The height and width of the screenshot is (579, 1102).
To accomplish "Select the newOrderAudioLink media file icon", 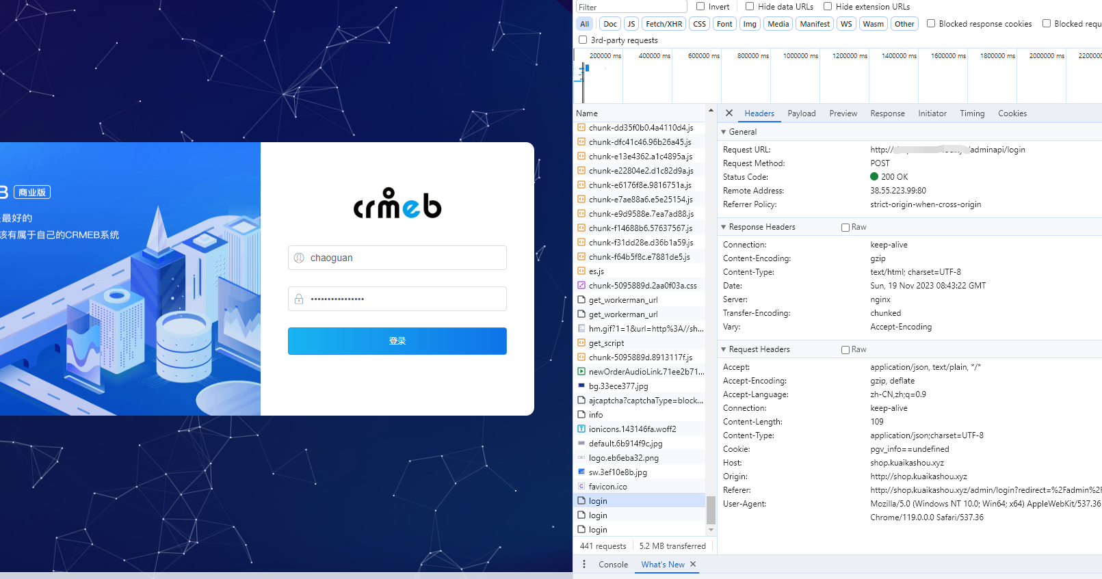I will click(581, 371).
